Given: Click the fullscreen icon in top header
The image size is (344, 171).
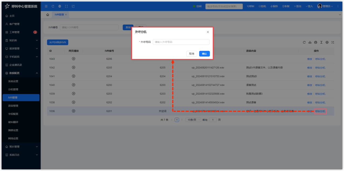Looking at the screenshot, I should tap(66, 6).
